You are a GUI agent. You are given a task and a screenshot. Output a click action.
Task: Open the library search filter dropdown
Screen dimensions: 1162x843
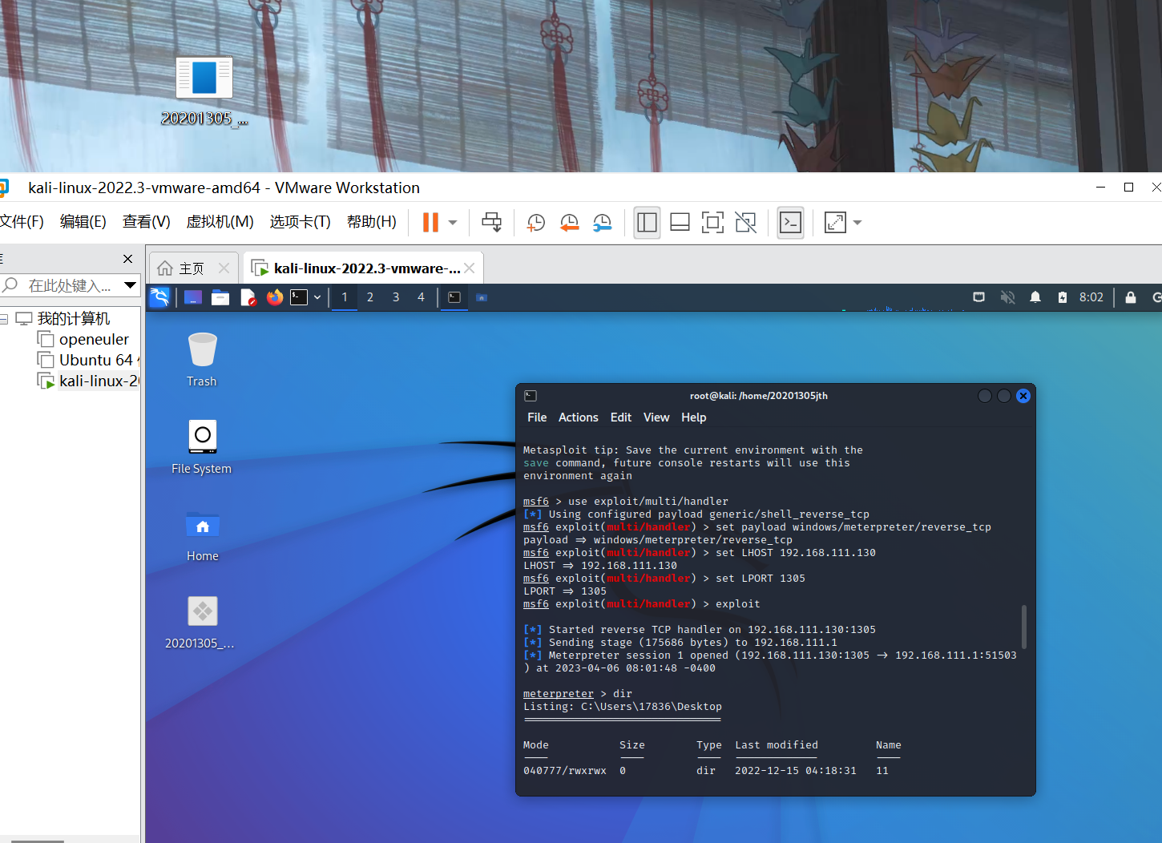click(131, 285)
